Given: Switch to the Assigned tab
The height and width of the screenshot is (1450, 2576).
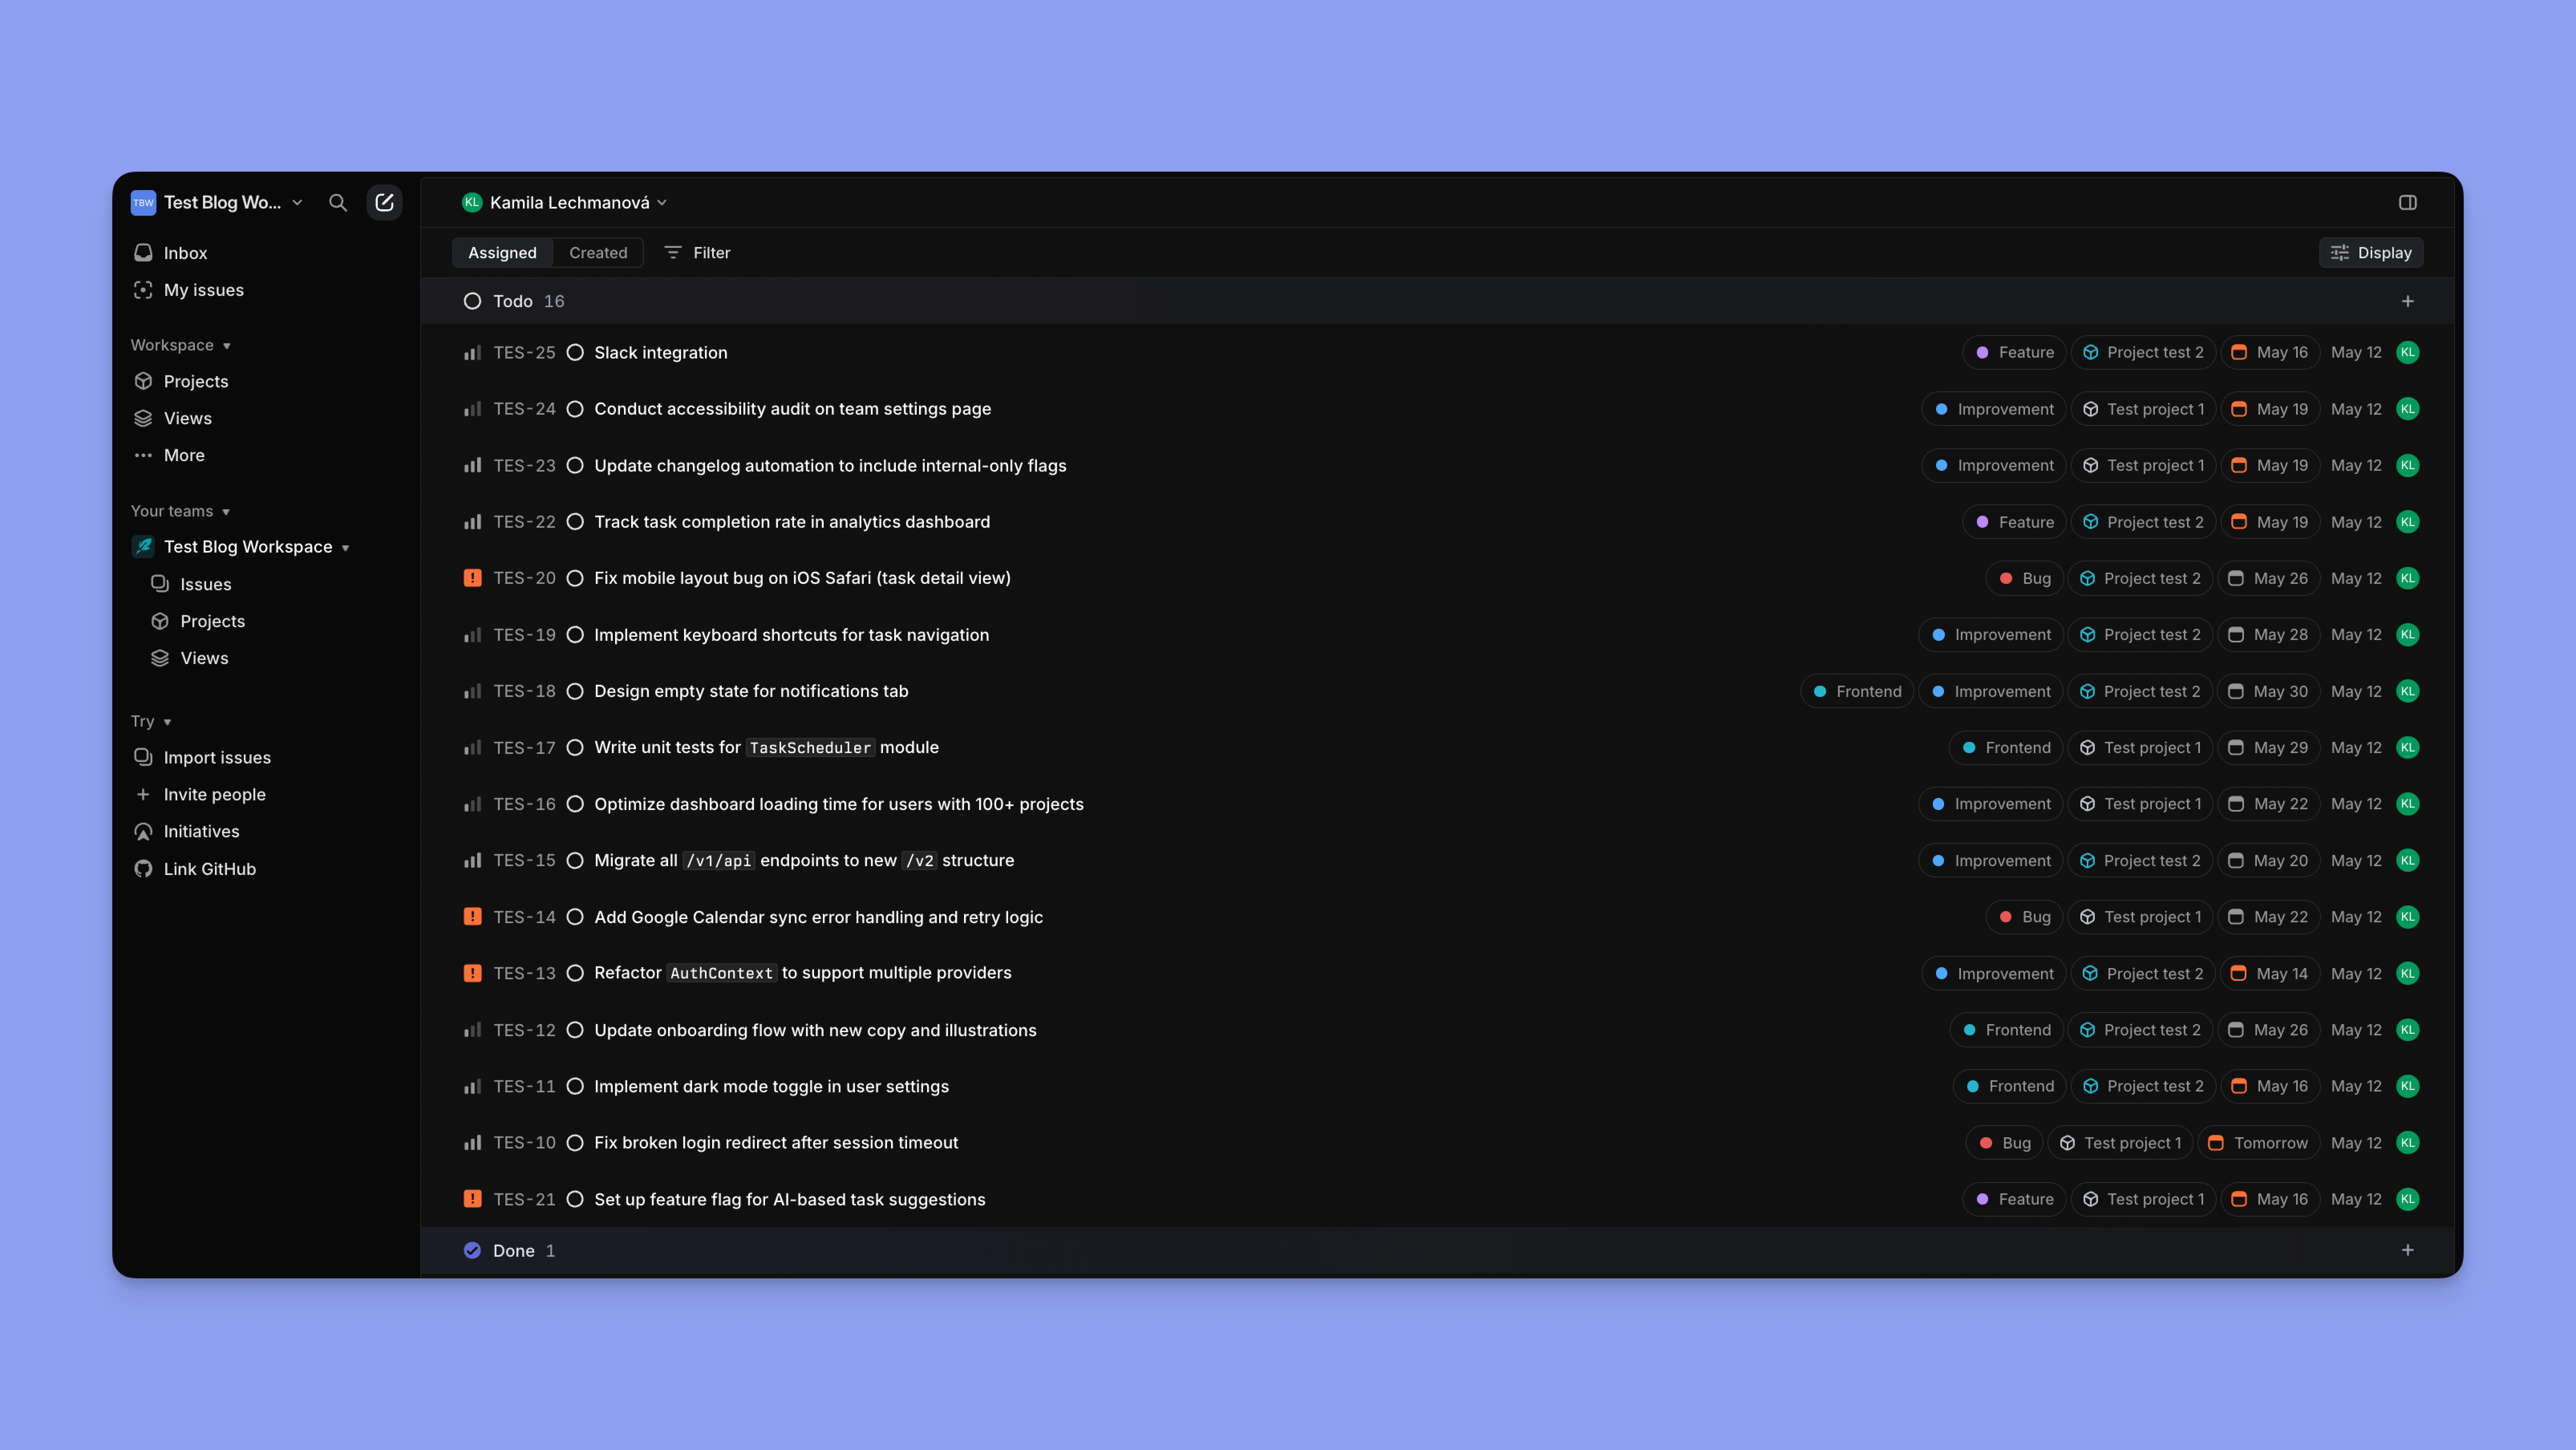Looking at the screenshot, I should coord(502,253).
